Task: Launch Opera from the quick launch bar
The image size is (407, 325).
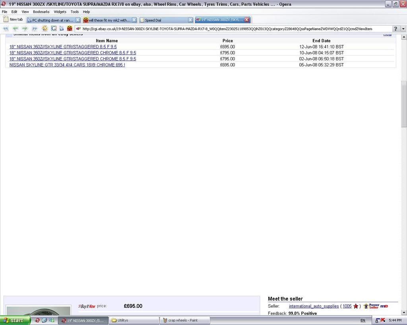Action: (37, 320)
